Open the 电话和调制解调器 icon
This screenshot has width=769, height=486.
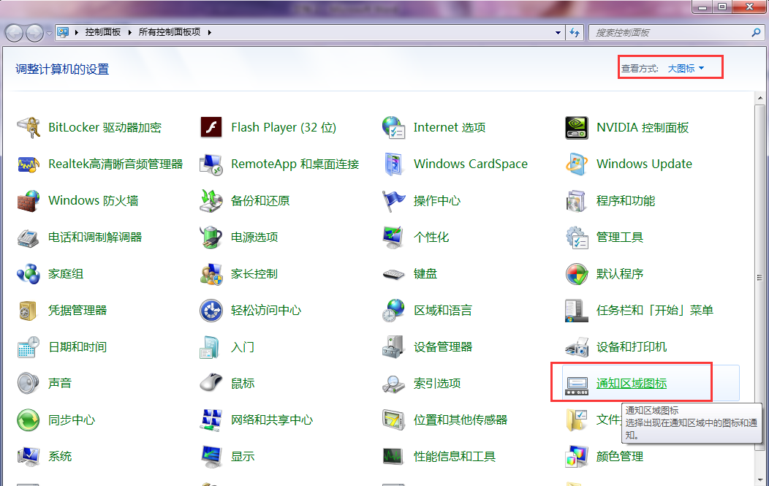point(29,238)
